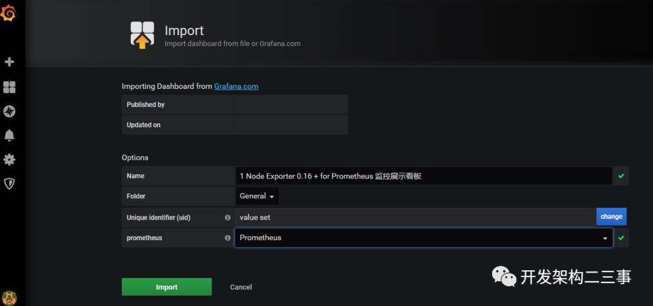Open the Configuration gear icon
This screenshot has width=653, height=306.
[9, 160]
